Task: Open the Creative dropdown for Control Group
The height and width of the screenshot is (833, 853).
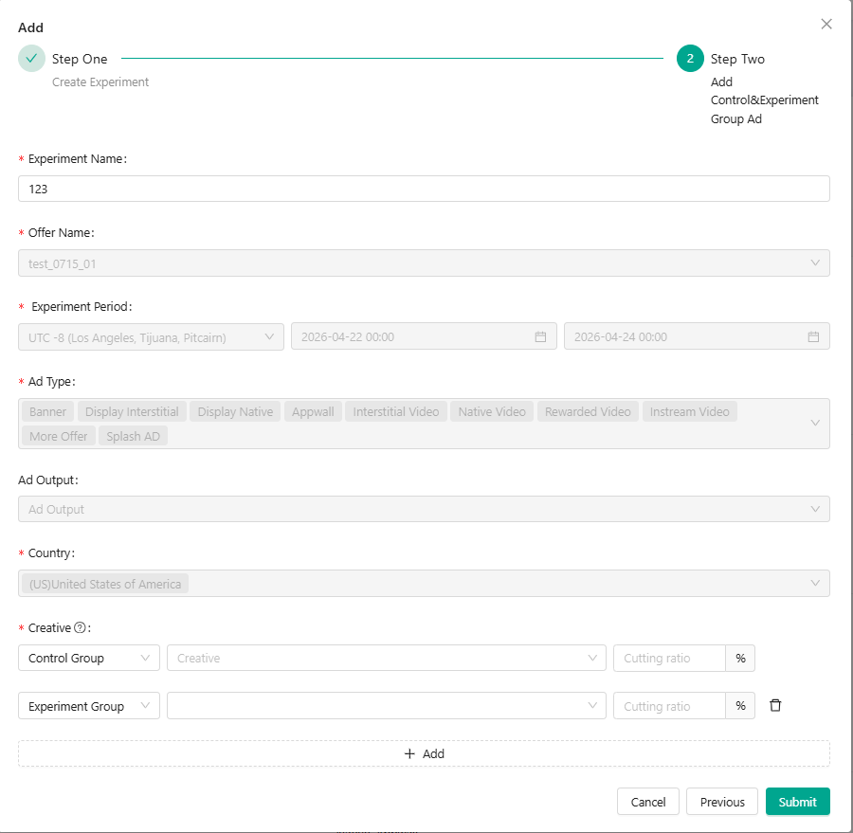Action: click(387, 658)
